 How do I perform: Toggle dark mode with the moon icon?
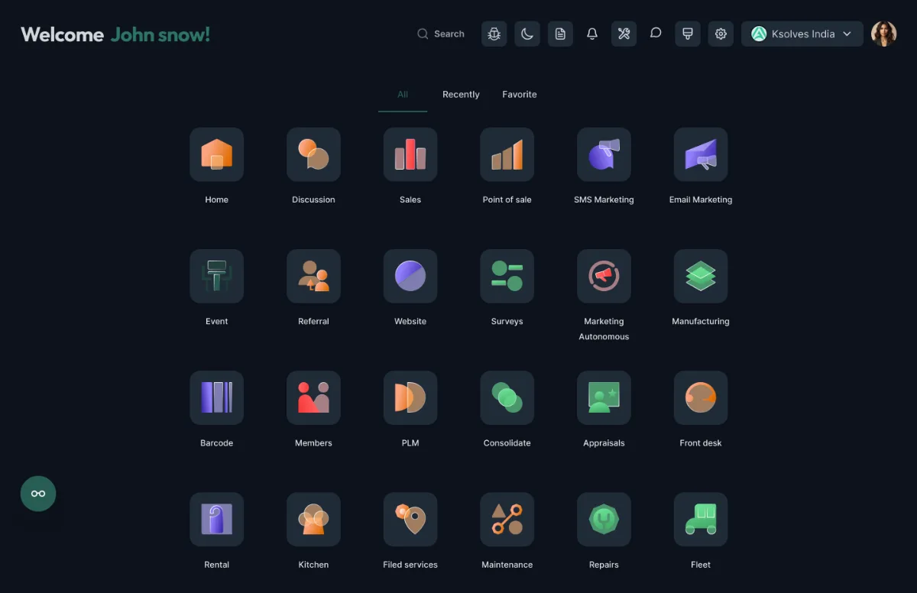click(x=527, y=34)
